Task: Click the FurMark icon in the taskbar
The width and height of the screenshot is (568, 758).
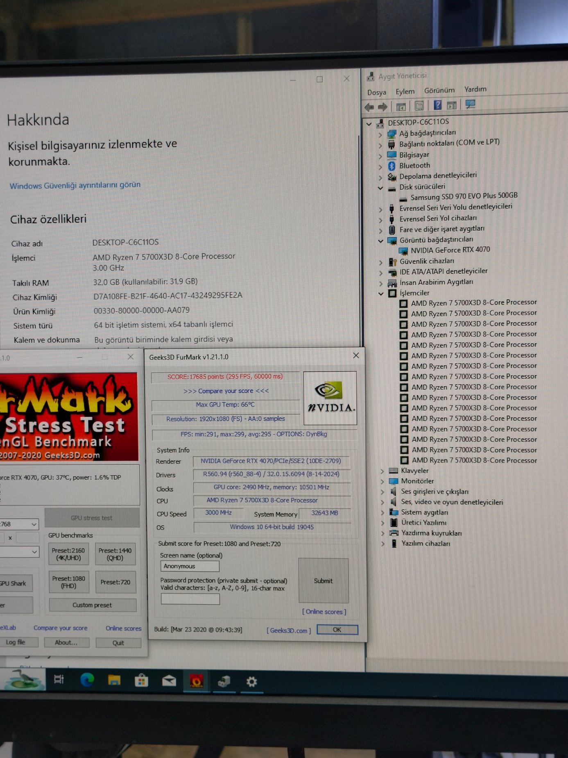Action: (x=196, y=681)
